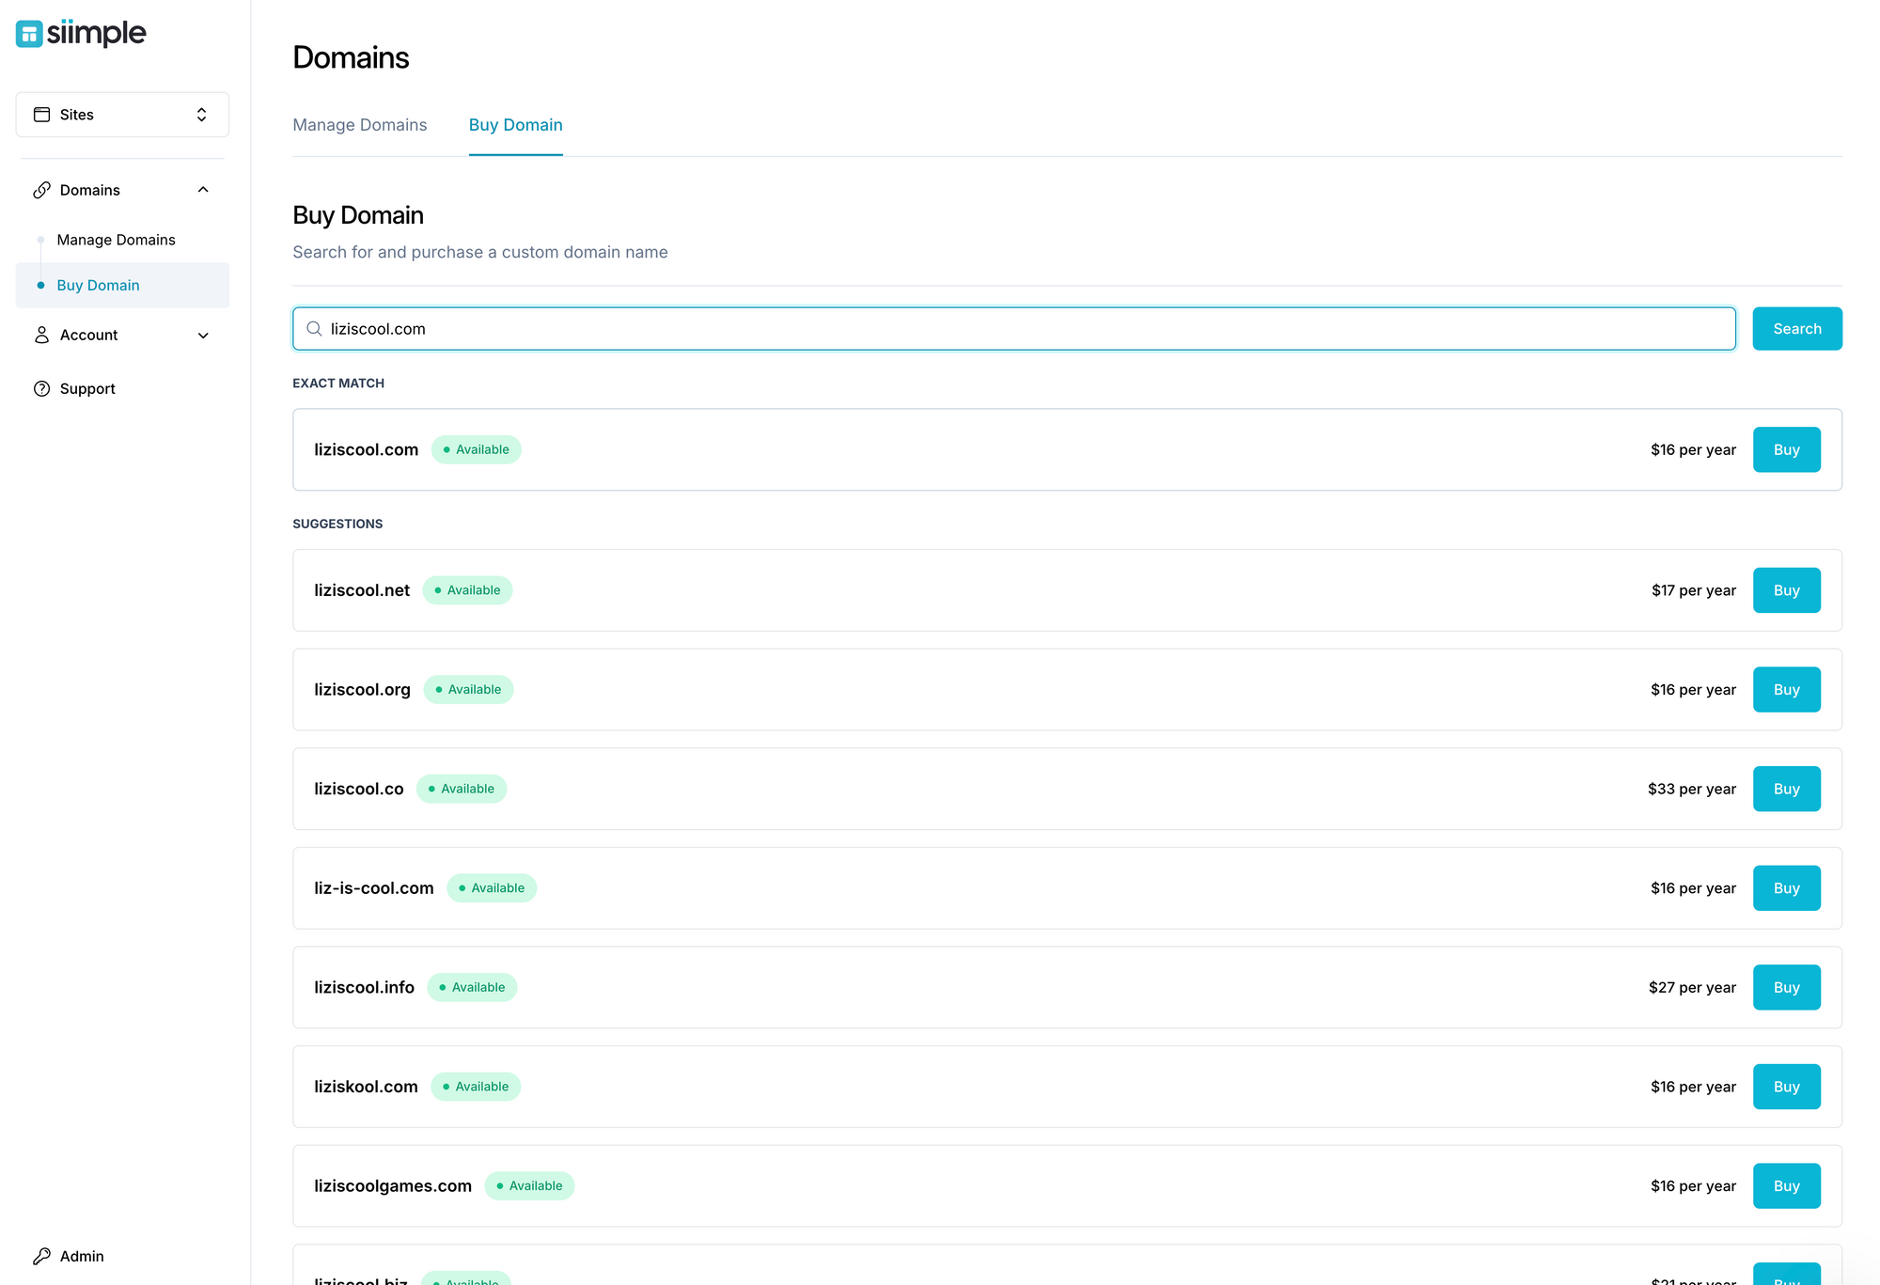
Task: Collapse the Domains section chevron
Action: click(203, 190)
